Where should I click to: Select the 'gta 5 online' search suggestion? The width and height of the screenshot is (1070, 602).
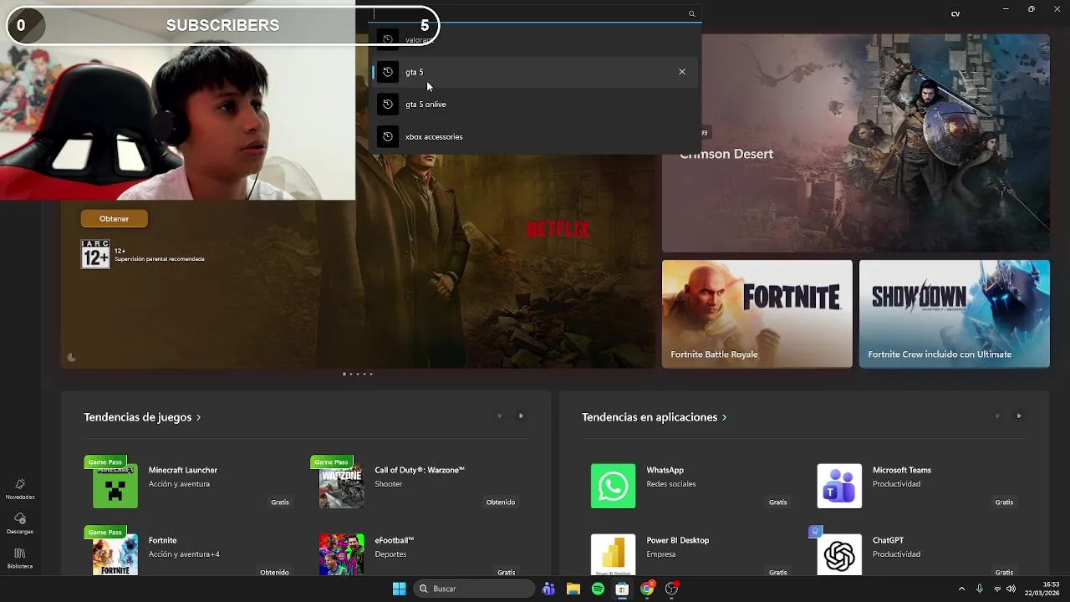(x=535, y=105)
